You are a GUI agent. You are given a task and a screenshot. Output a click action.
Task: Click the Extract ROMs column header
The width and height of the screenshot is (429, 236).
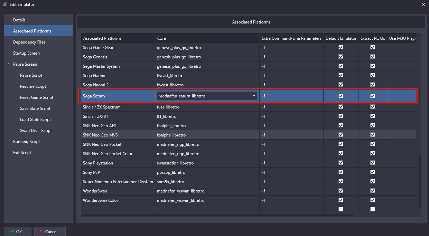coord(373,38)
